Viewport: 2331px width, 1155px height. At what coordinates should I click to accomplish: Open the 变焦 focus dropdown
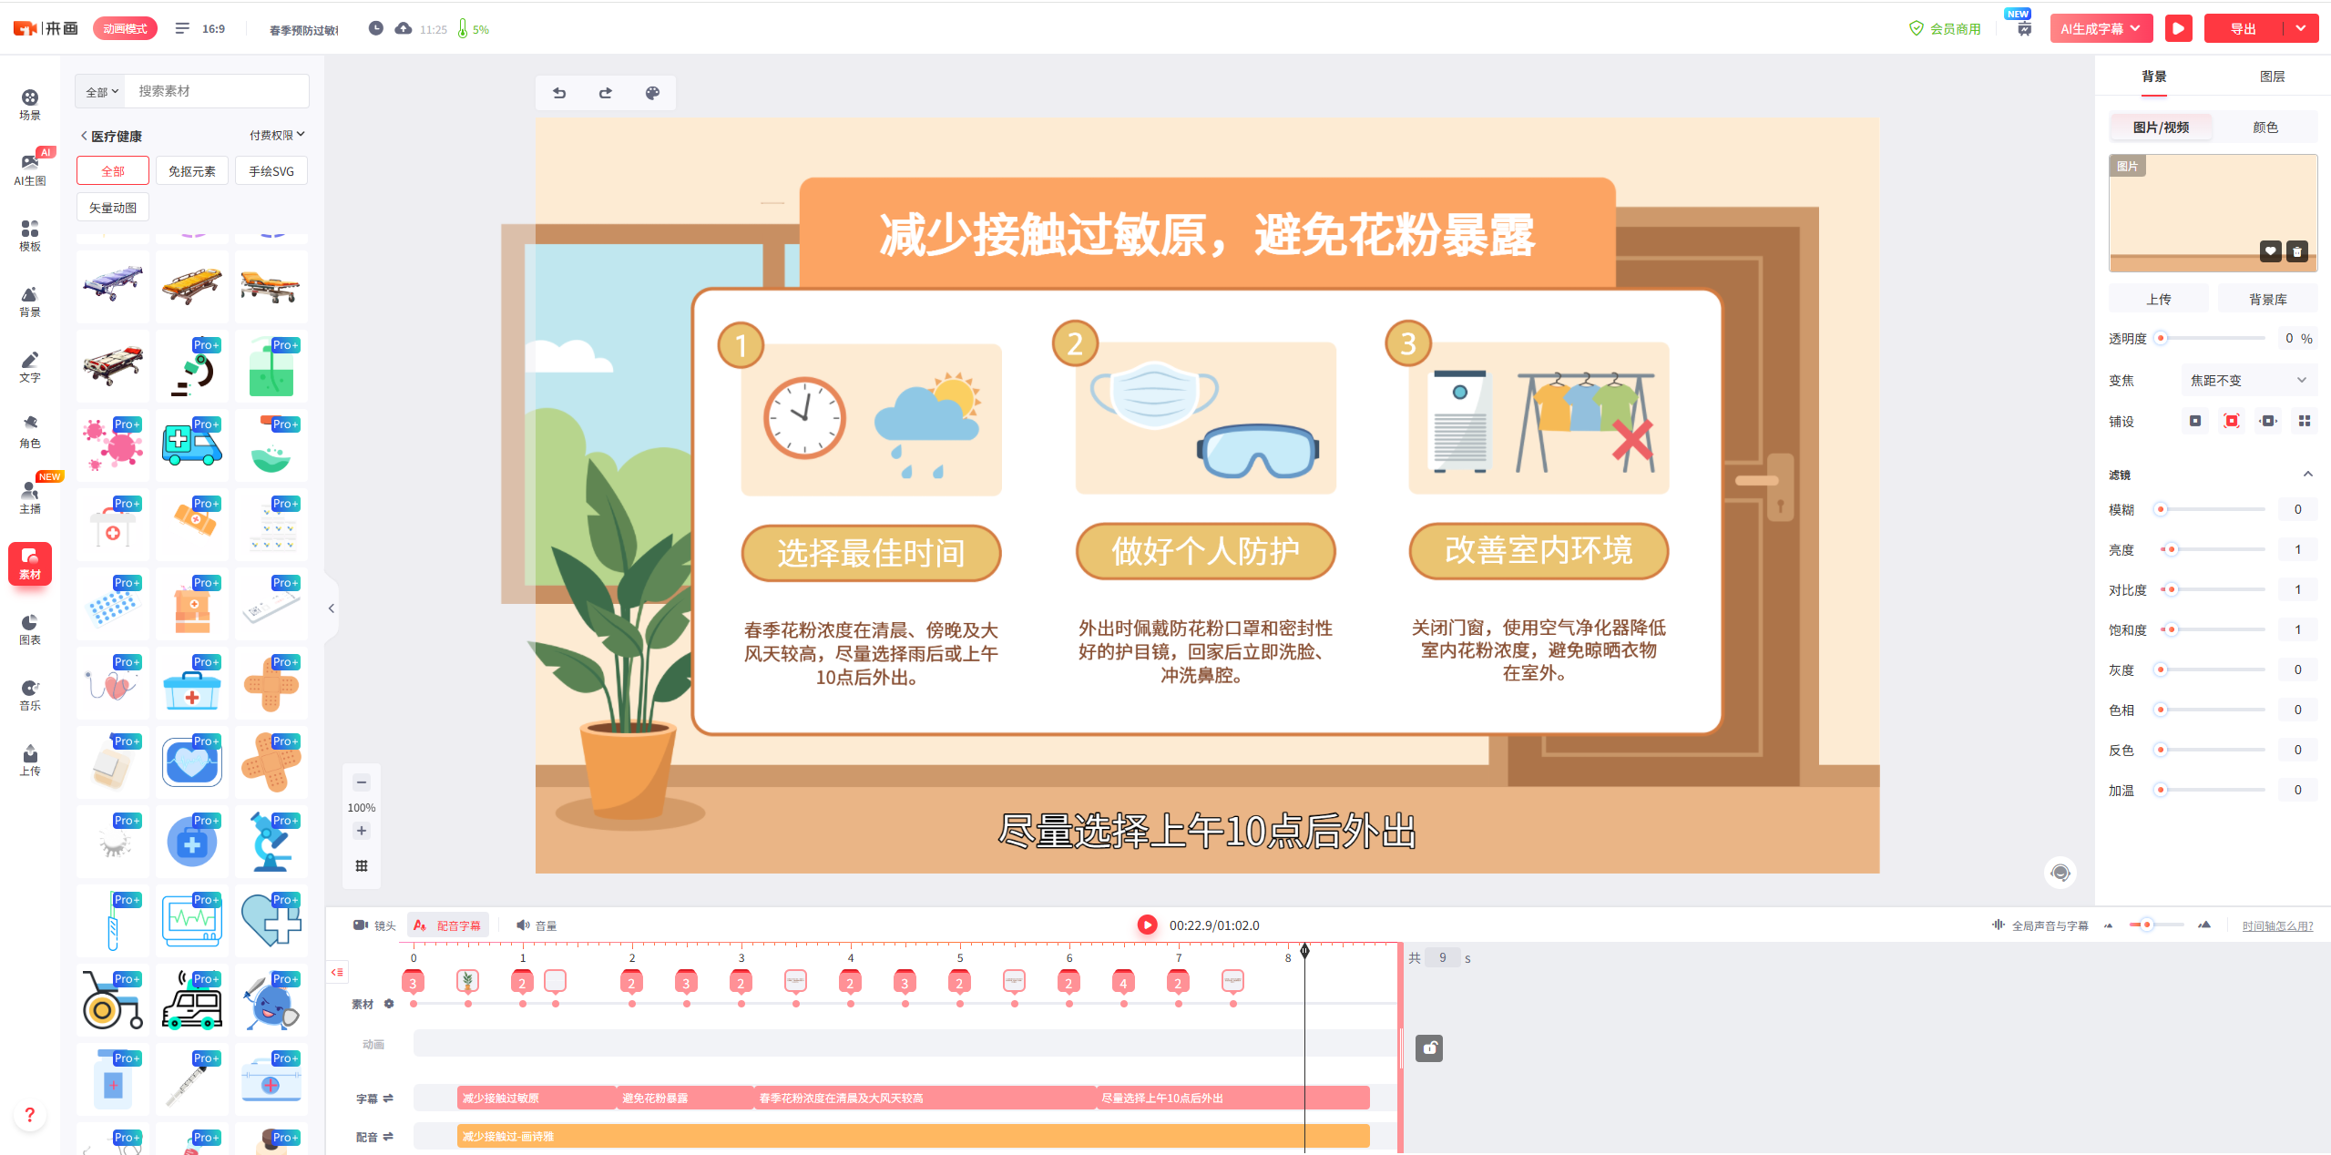pyautogui.click(x=2248, y=379)
